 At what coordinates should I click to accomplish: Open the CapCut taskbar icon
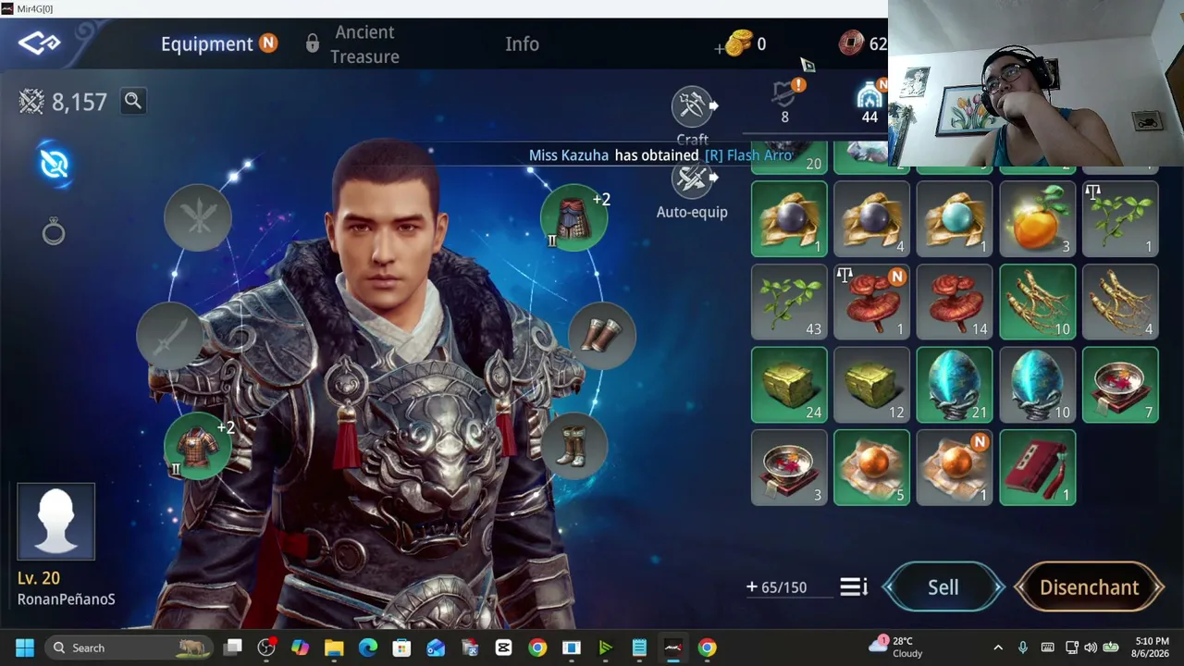coord(503,647)
